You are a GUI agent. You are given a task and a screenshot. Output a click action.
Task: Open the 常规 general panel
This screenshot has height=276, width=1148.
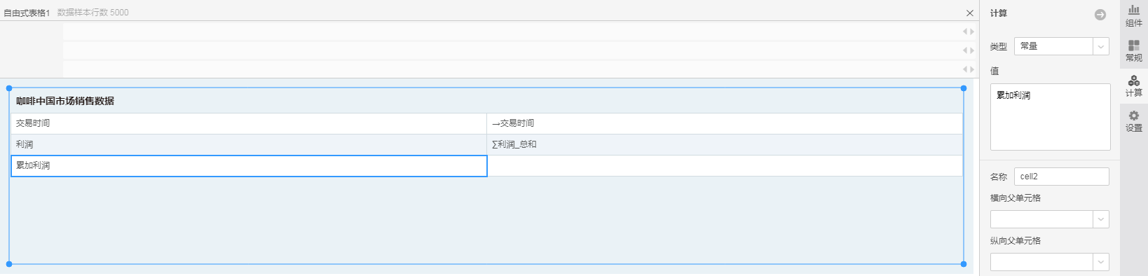click(x=1133, y=50)
